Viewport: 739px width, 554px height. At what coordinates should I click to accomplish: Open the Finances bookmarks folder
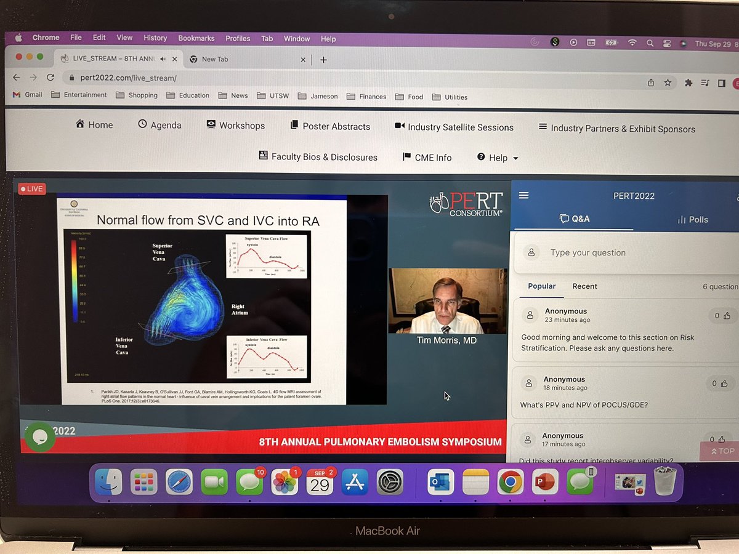tap(366, 97)
